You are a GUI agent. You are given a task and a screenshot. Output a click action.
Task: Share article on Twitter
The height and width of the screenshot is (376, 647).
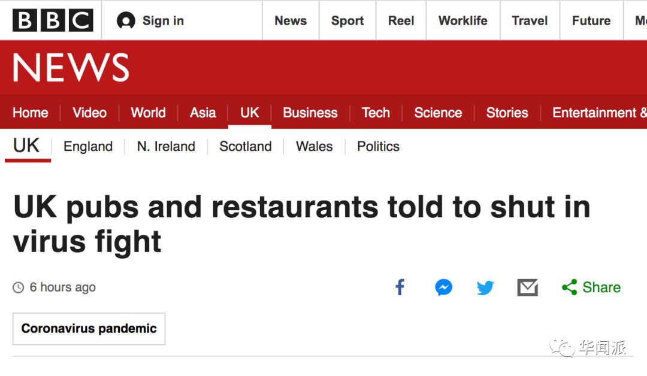coord(485,288)
